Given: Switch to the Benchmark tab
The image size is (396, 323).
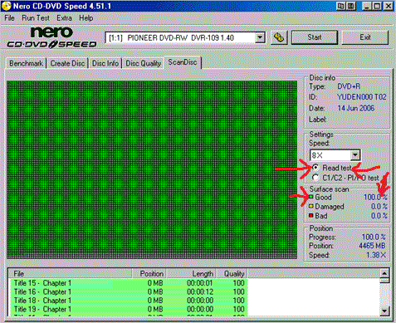Looking at the screenshot, I should [x=26, y=63].
